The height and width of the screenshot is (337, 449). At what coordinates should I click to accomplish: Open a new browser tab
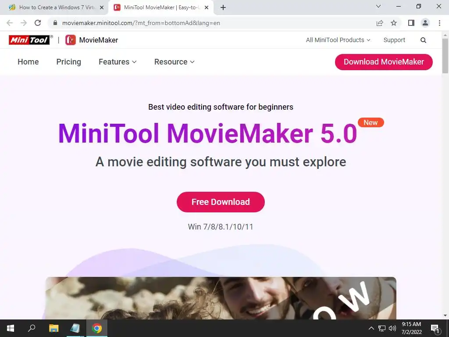[x=223, y=7]
